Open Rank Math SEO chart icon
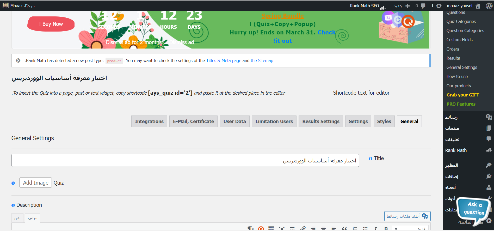This screenshot has width=494, height=231. pyautogui.click(x=382, y=8)
